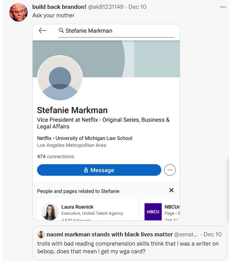Click the purple NBCU logo icon
229x261 pixels.
pos(153,212)
